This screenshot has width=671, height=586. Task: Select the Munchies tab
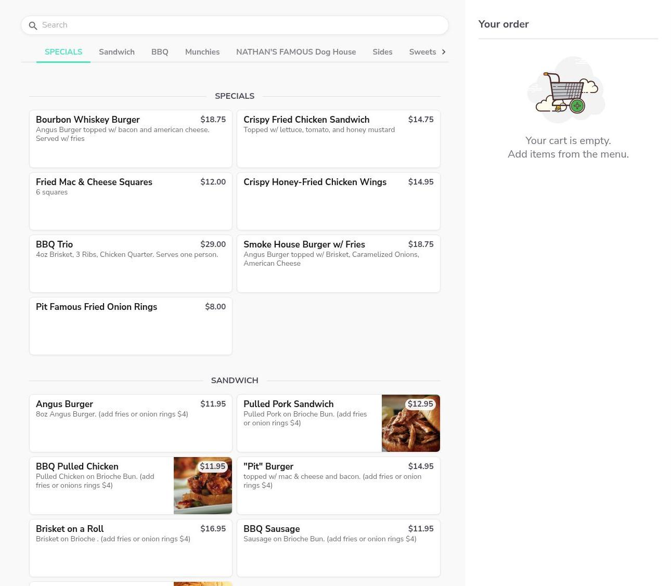coord(202,52)
